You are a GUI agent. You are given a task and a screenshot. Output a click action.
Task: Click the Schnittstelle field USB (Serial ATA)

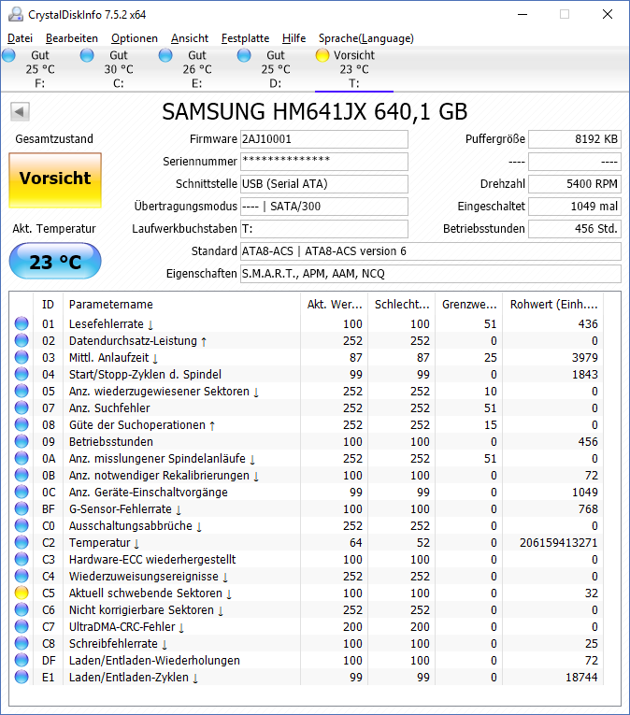(x=324, y=184)
